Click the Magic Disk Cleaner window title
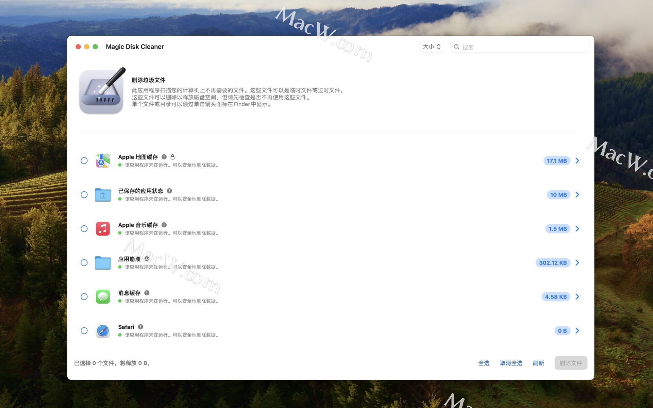 [x=135, y=47]
